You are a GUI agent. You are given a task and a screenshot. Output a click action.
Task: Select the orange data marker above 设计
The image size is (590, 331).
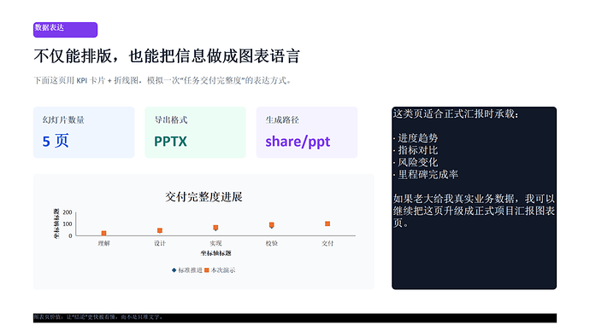[x=160, y=230]
